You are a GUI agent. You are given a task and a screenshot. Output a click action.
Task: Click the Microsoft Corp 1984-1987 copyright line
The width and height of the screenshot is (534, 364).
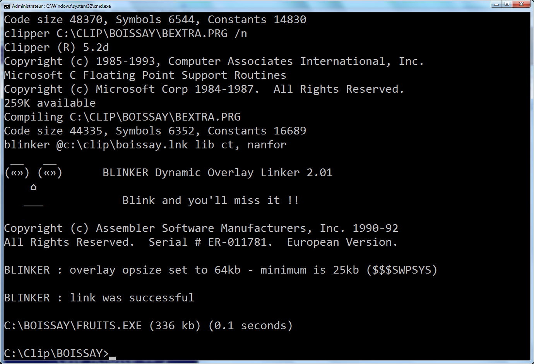[x=204, y=89]
